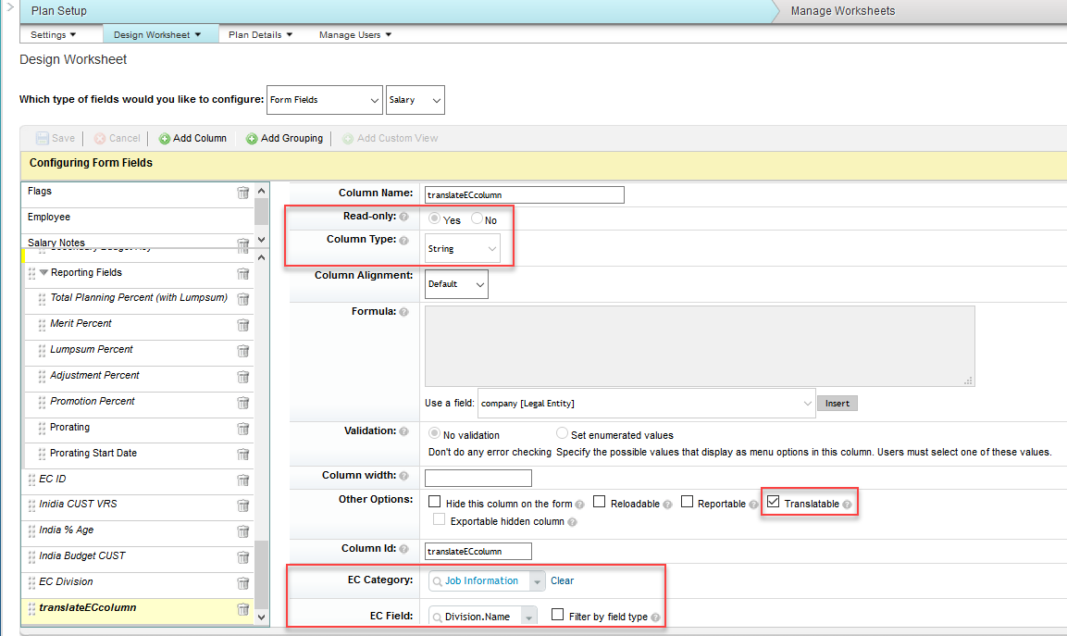Click help icon beside Formula label
The image size is (1067, 636).
point(404,312)
